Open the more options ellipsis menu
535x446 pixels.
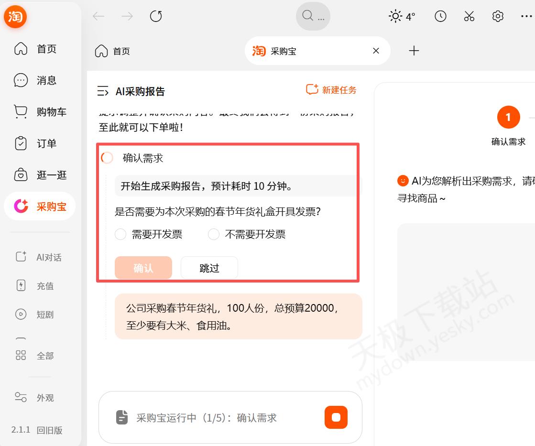(526, 16)
